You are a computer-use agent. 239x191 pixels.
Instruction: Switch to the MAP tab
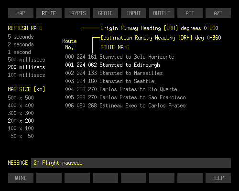[x=21, y=13]
